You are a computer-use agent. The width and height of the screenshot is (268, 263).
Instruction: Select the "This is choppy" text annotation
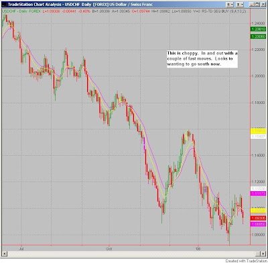tap(202, 58)
